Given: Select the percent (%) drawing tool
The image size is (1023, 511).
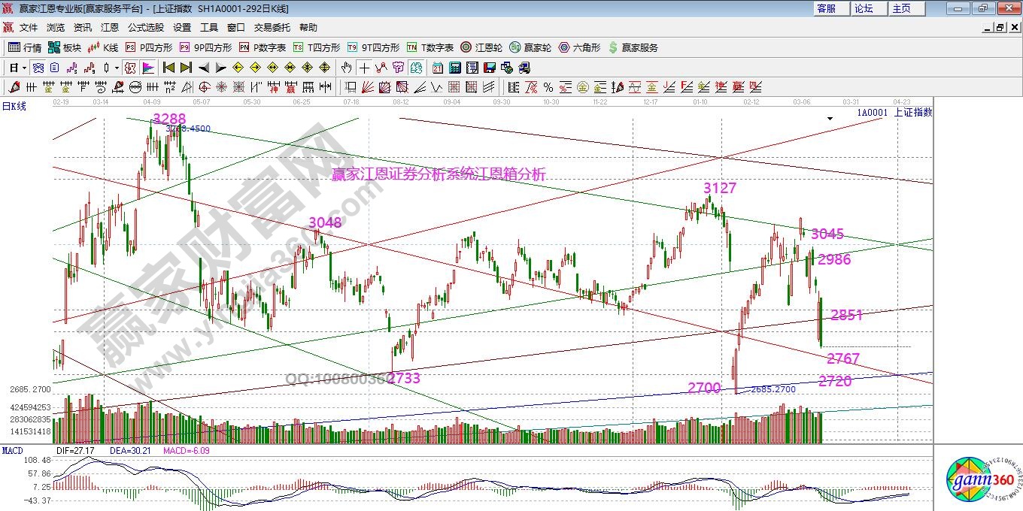Looking at the screenshot, I should [x=548, y=87].
